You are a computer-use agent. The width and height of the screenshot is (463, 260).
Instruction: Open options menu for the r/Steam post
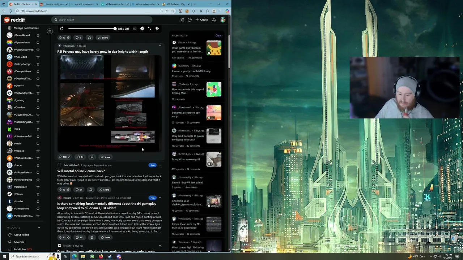(x=160, y=246)
